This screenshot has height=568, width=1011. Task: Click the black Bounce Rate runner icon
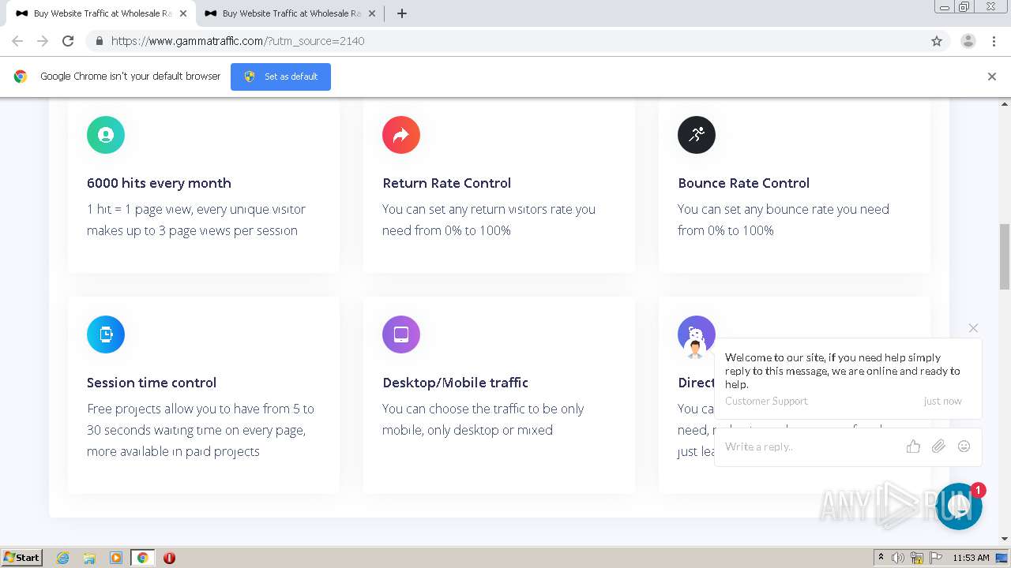point(697,135)
